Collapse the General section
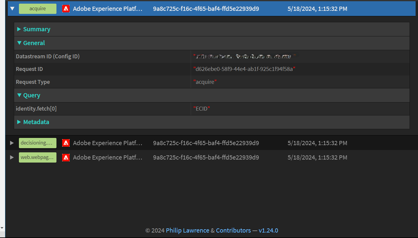The height and width of the screenshot is (238, 418). point(31,43)
